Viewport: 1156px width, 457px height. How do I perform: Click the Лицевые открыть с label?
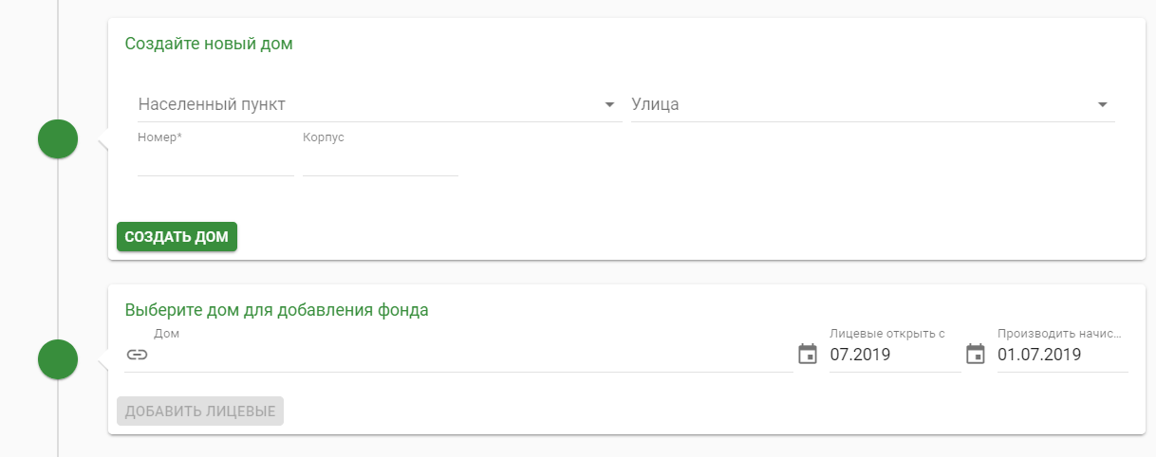click(887, 334)
